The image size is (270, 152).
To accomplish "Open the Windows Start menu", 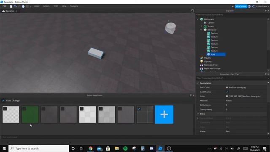I will [x=4, y=148].
